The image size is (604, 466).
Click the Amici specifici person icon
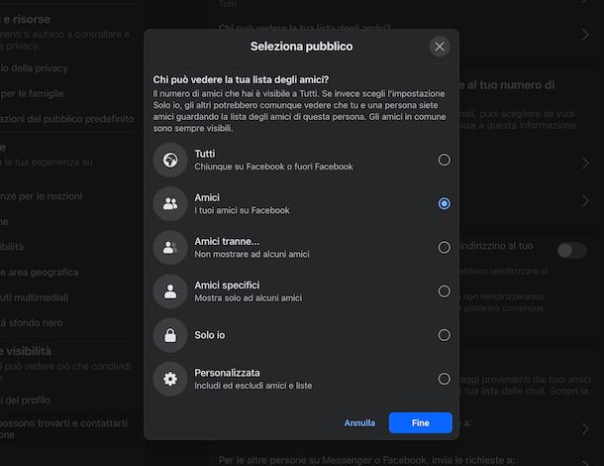coord(170,291)
